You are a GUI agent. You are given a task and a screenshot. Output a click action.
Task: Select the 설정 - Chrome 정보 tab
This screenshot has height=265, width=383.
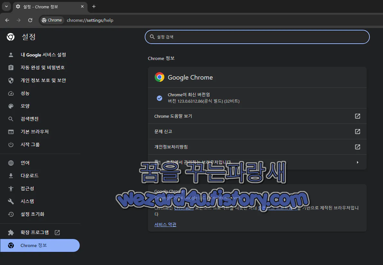pyautogui.click(x=50, y=7)
